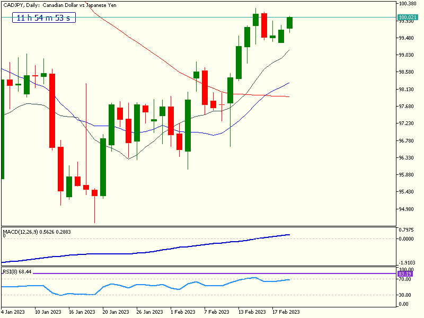Click the 94.980 price axis label
The height and width of the screenshot is (318, 424).
pyautogui.click(x=407, y=209)
